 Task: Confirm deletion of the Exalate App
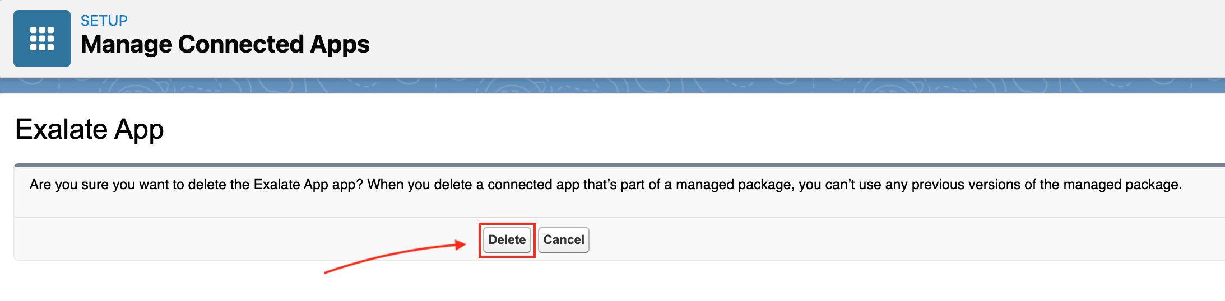pyautogui.click(x=507, y=240)
